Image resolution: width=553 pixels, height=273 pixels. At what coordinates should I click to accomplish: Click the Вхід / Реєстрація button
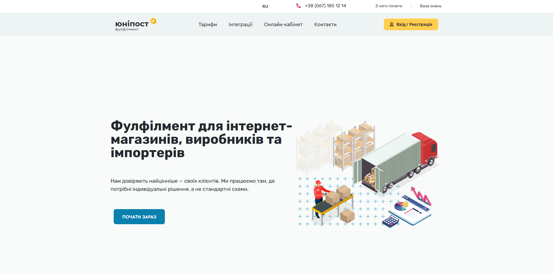coord(411,24)
